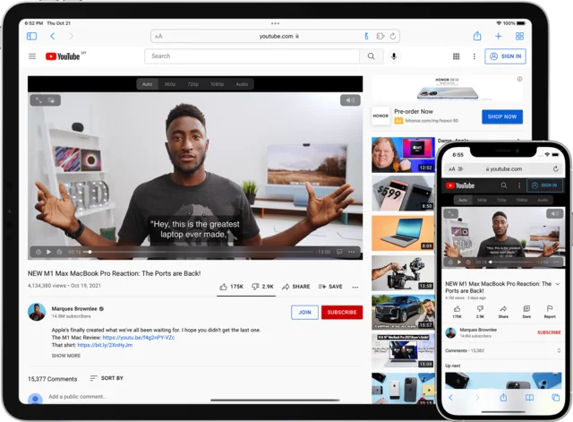Dislike the video (2.9K) on iPad

pos(262,287)
